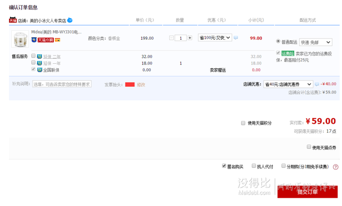Click the ¥59.00 payable total

[x=321, y=121]
